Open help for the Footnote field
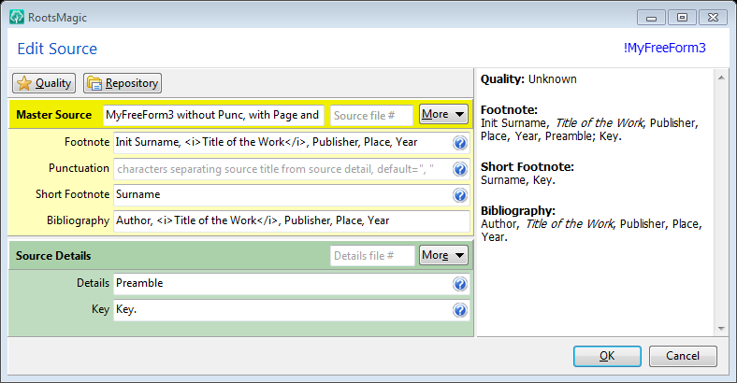 coord(460,143)
